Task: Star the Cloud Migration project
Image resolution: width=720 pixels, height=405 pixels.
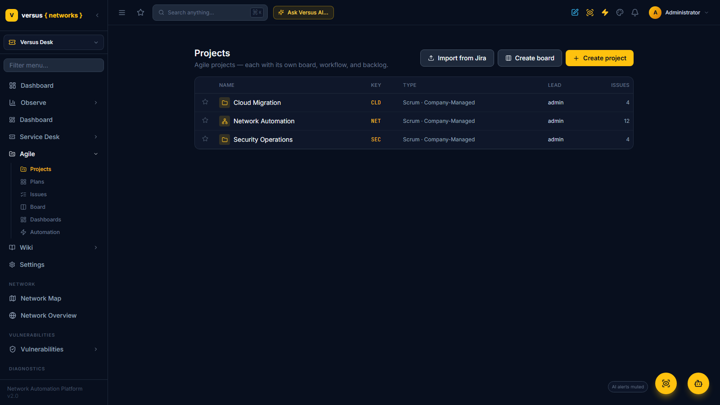Action: [x=205, y=102]
